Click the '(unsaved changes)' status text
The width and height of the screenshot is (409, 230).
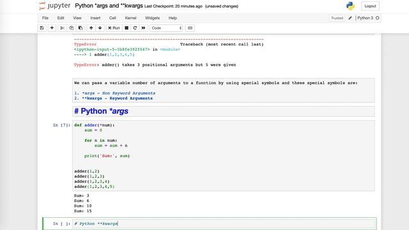(x=222, y=6)
